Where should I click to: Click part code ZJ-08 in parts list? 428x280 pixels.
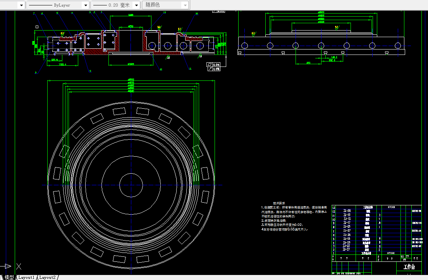pos(347,211)
